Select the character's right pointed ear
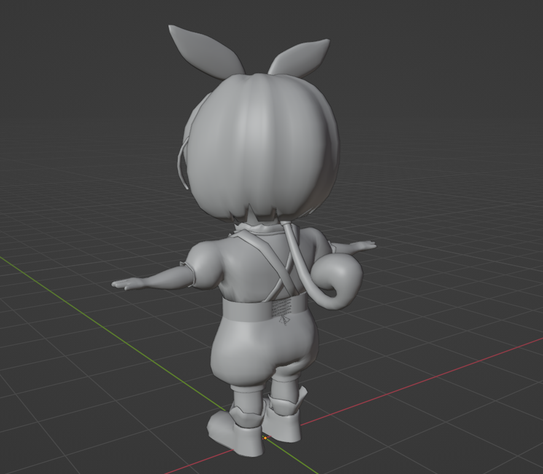Image resolution: width=543 pixels, height=474 pixels. pyautogui.click(x=301, y=57)
